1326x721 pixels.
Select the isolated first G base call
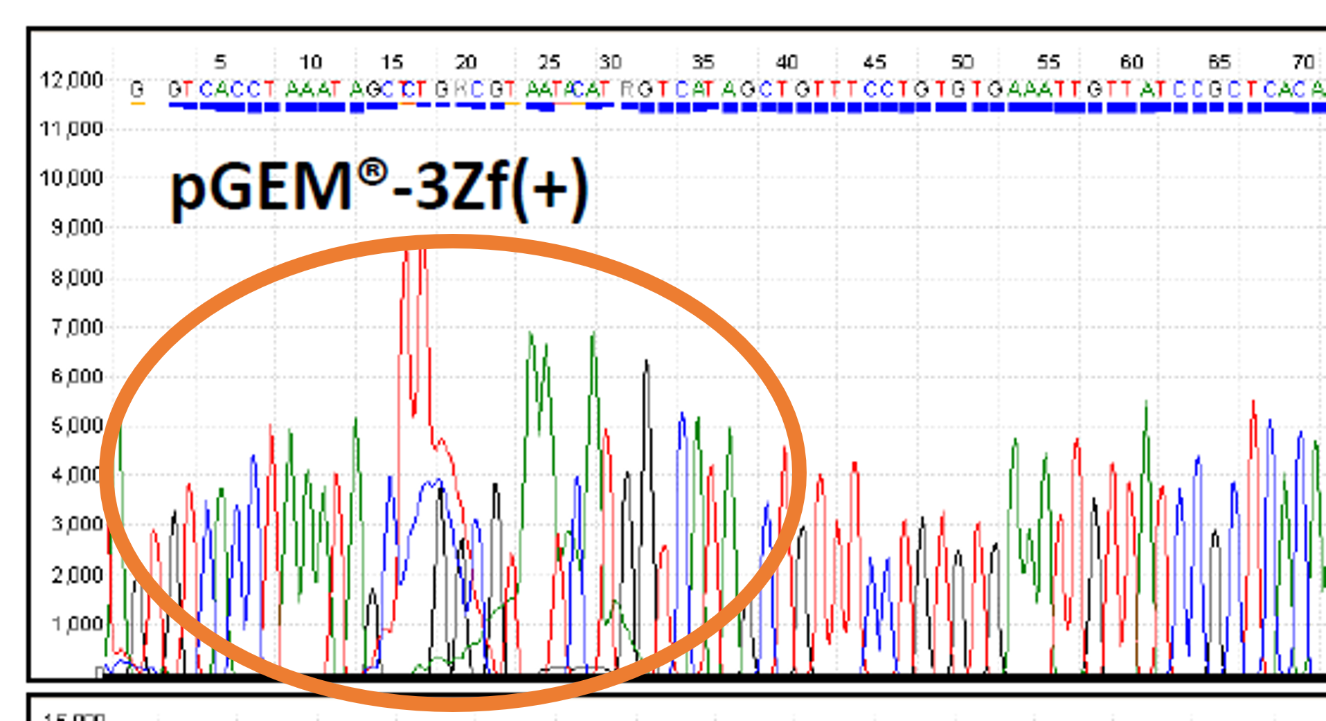pyautogui.click(x=137, y=89)
